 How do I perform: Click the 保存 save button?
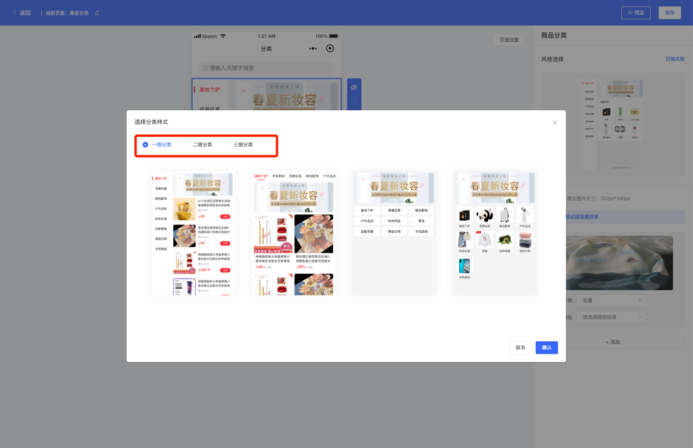[x=669, y=13]
